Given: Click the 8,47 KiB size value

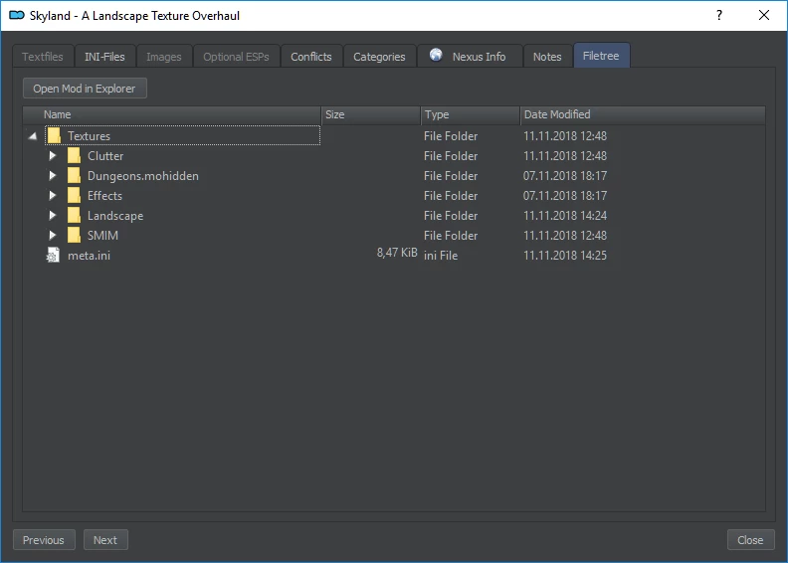Looking at the screenshot, I should tap(397, 253).
